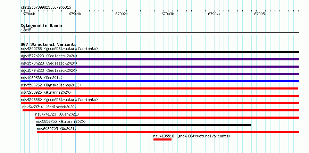Open nsv1039638 Coe2014 label
The image size is (309, 153).
42,78
